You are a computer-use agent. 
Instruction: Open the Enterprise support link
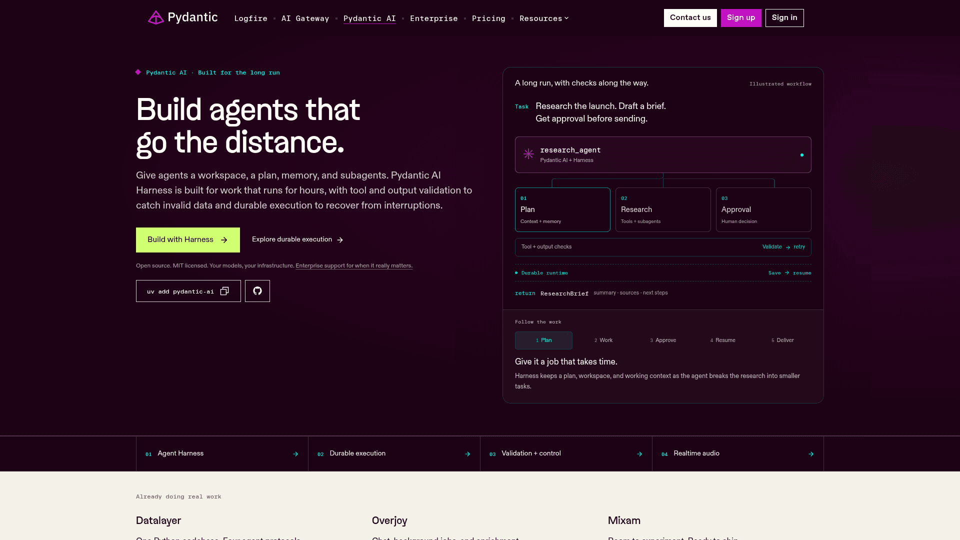pyautogui.click(x=354, y=265)
